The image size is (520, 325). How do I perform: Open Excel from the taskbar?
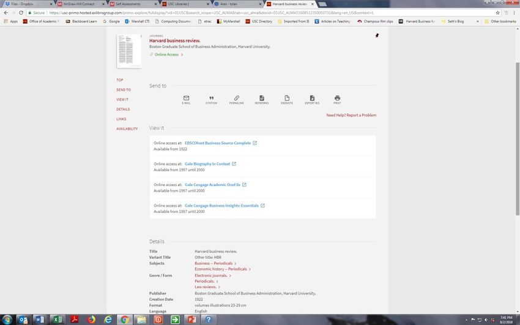tap(58, 319)
